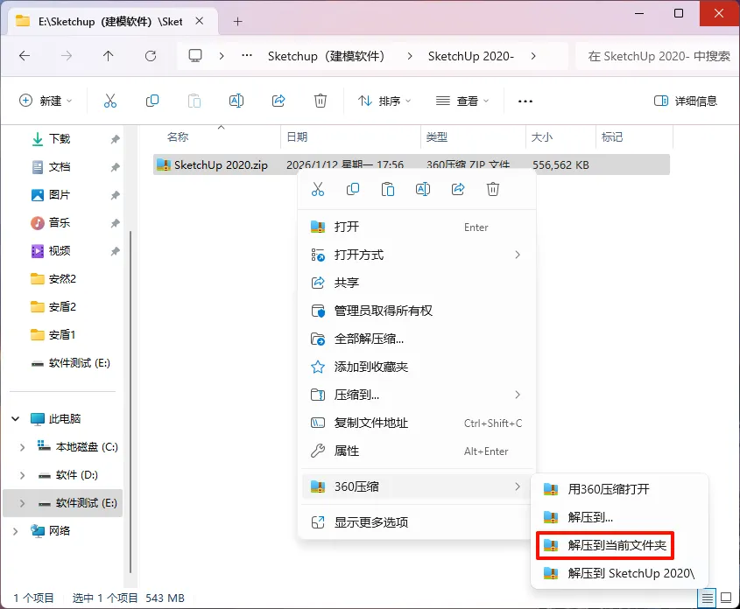Expand the 软件 (D:) drive node
740x609 pixels.
pos(22,475)
